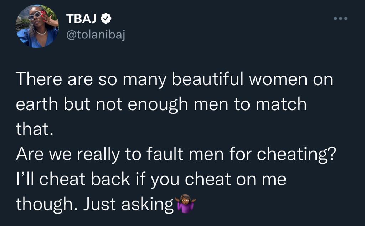Click the verified badge beside TBAJ
The width and height of the screenshot is (365, 226).
[106, 19]
